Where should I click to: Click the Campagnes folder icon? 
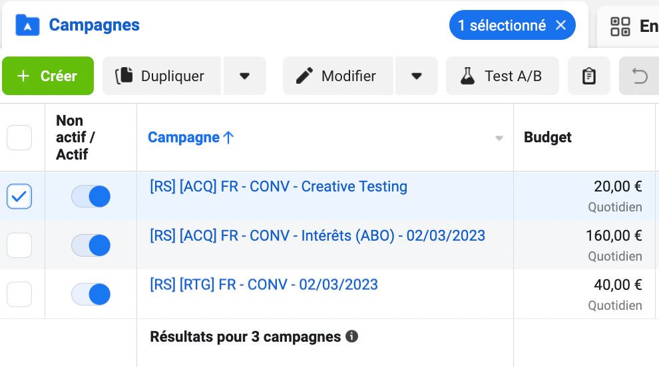pyautogui.click(x=27, y=25)
